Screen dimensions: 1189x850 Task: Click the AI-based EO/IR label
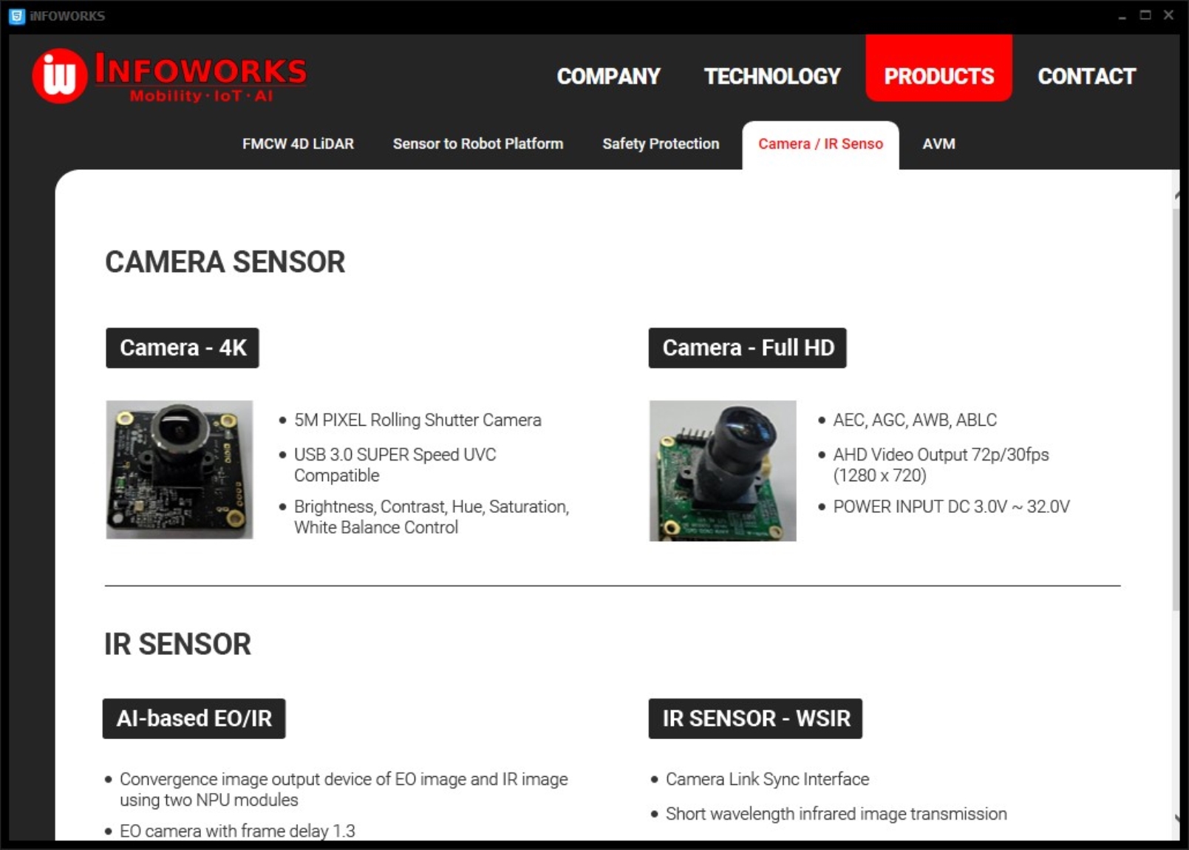194,718
